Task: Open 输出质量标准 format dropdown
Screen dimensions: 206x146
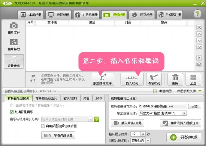Action: click(x=163, y=113)
